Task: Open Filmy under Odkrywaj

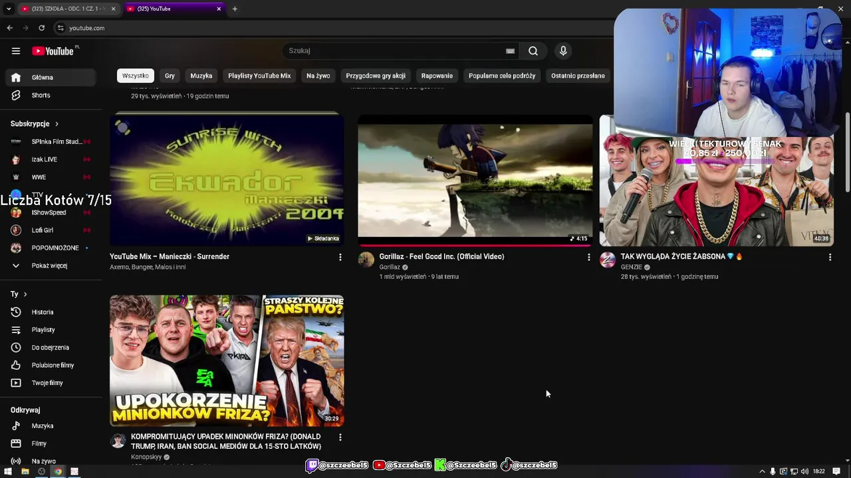Action: pos(52,443)
